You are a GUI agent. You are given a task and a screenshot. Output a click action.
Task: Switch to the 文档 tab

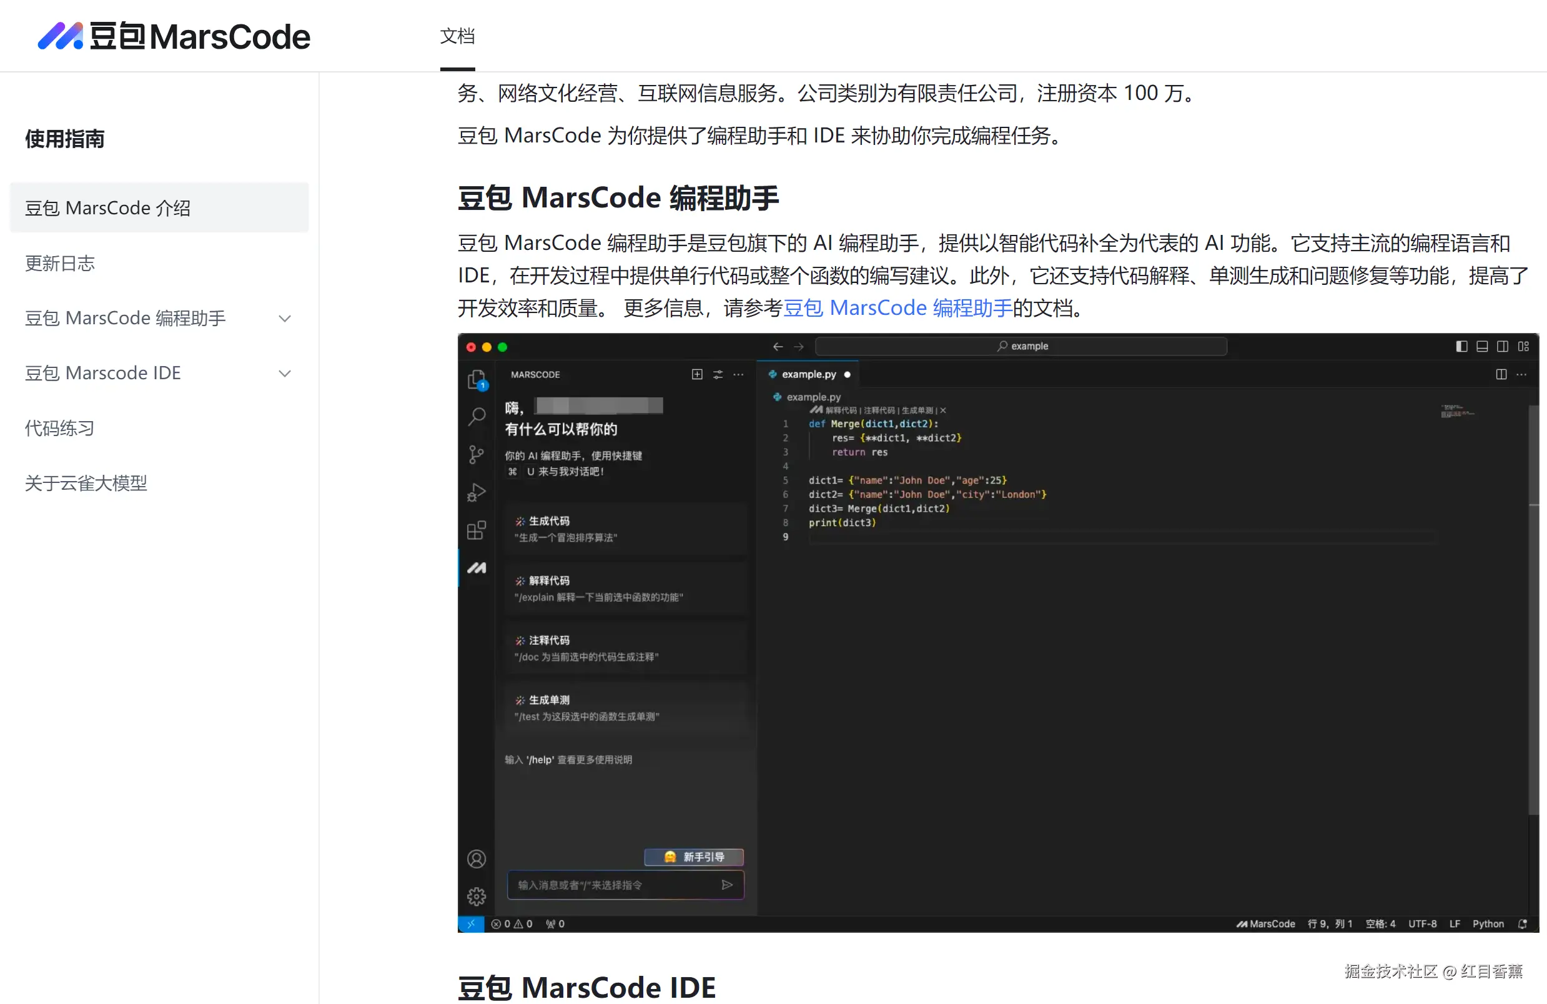click(x=457, y=36)
